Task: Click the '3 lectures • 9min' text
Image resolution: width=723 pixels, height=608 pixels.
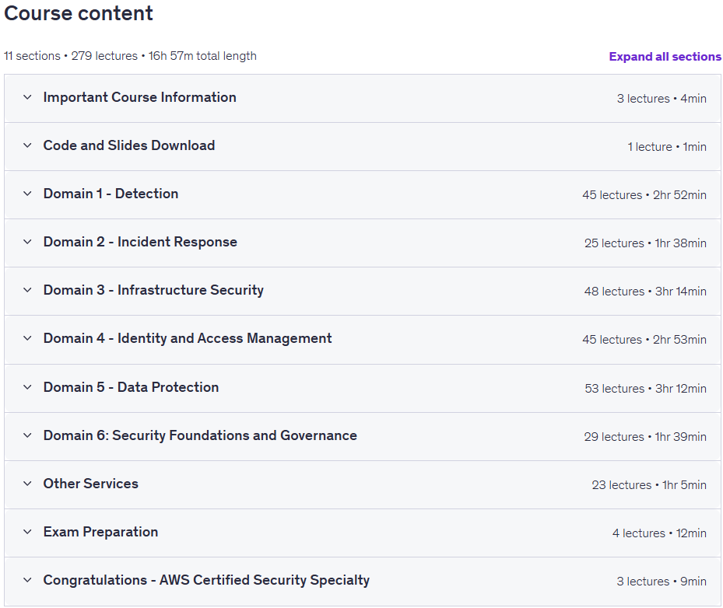Action: (x=662, y=582)
